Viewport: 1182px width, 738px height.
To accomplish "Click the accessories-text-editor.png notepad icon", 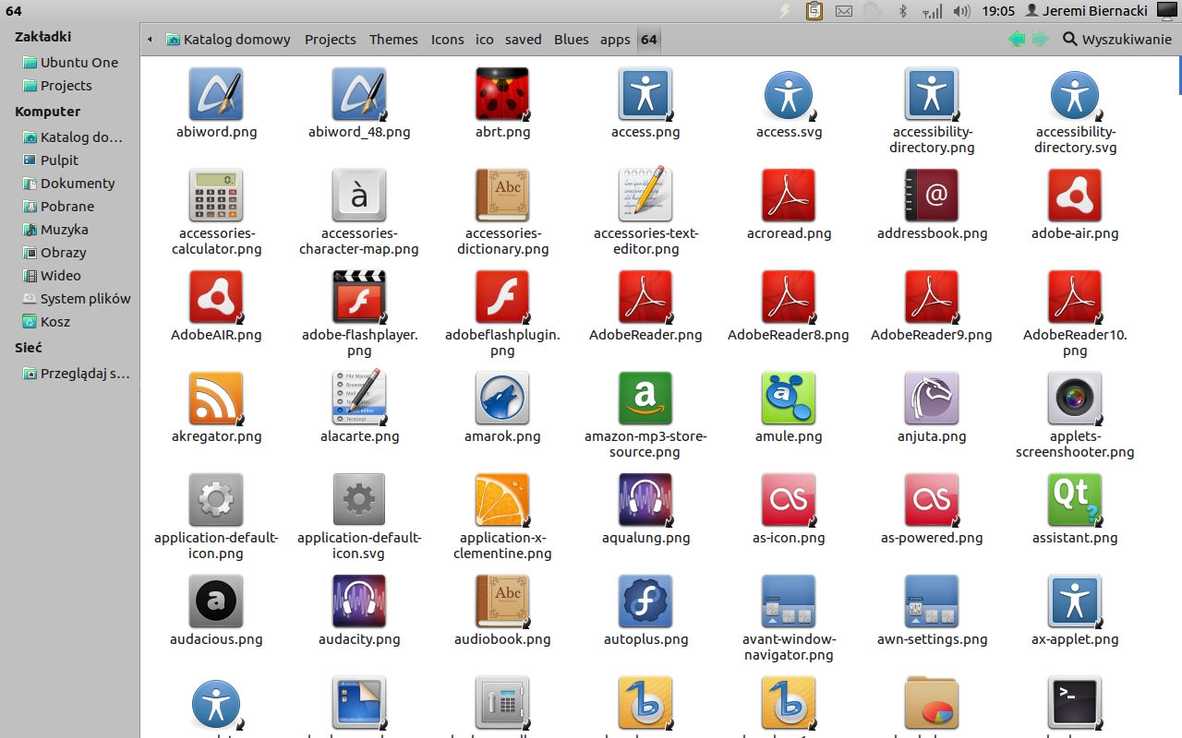I will click(645, 196).
